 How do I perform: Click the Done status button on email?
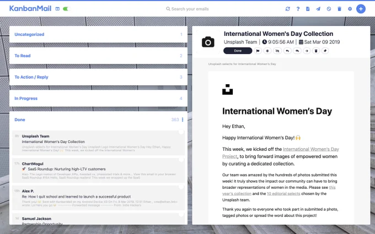tap(238, 51)
